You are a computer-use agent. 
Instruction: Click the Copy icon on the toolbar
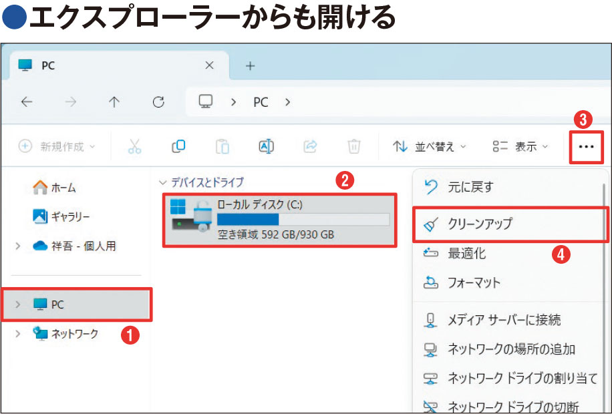coord(179,147)
